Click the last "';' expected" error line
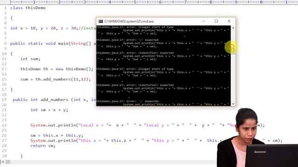This screenshot has width=298, height=167. pyautogui.click(x=127, y=101)
